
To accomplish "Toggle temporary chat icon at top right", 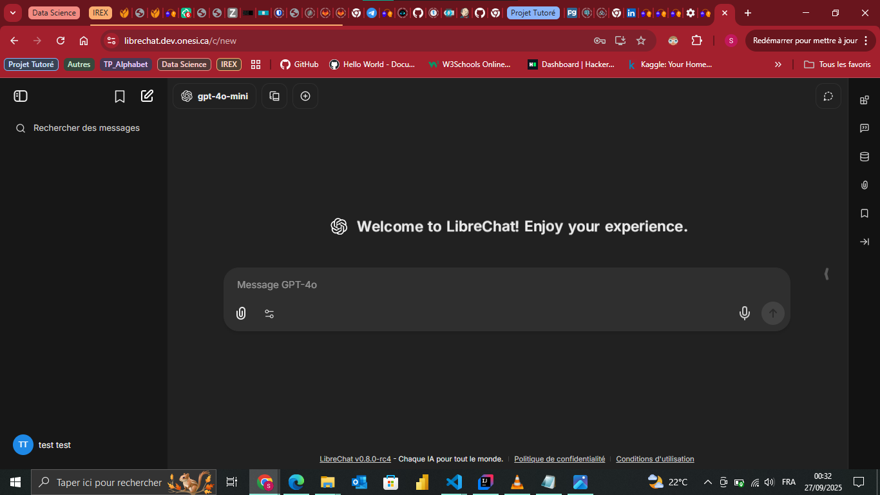I will (x=828, y=96).
